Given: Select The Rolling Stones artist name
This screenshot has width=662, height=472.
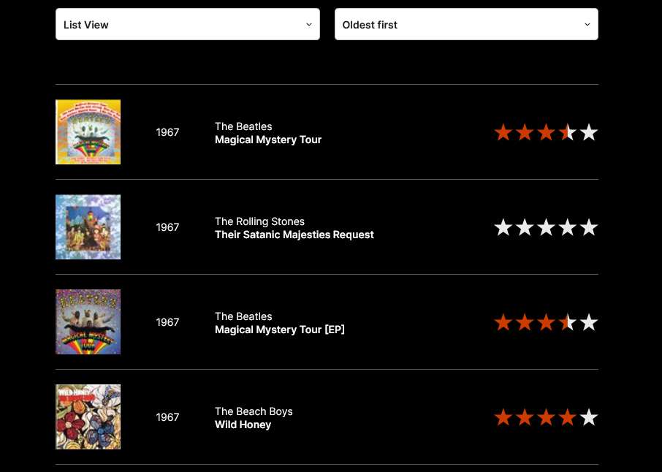Looking at the screenshot, I should pyautogui.click(x=259, y=221).
